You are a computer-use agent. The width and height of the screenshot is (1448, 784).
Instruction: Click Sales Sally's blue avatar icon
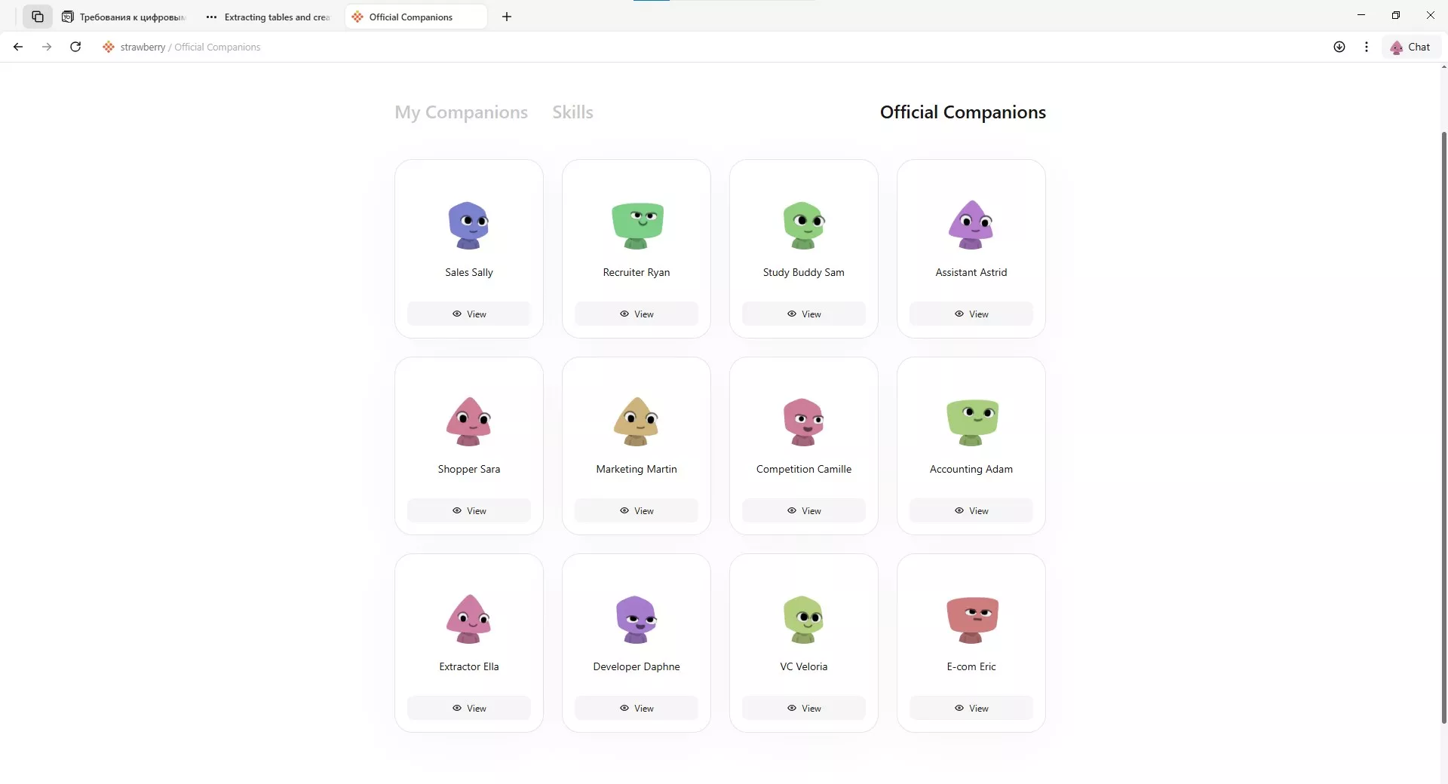(468, 225)
